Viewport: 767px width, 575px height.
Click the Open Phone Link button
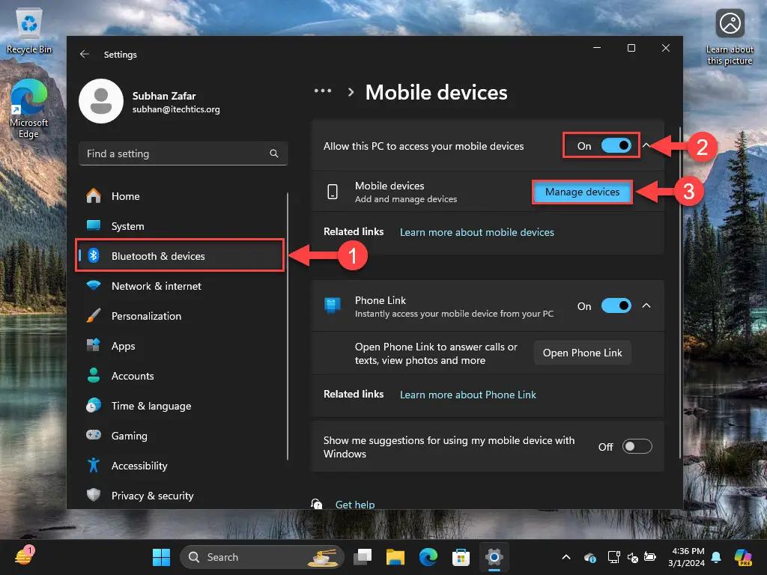point(582,353)
